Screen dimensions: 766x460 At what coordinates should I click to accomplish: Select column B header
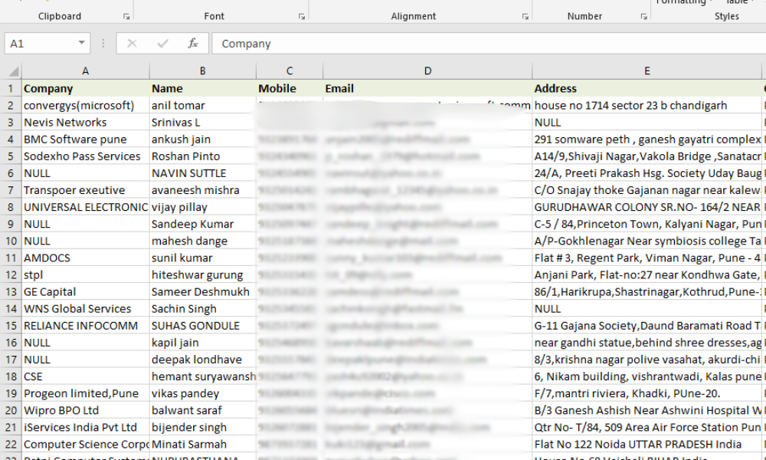tap(203, 71)
